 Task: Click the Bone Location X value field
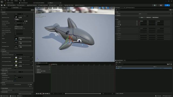(143, 21)
